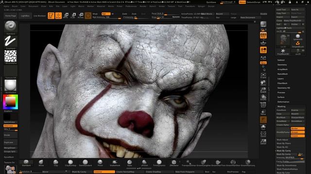Expand the Layers section
Viewport: 311px width, 174px height.
coord(280,79)
